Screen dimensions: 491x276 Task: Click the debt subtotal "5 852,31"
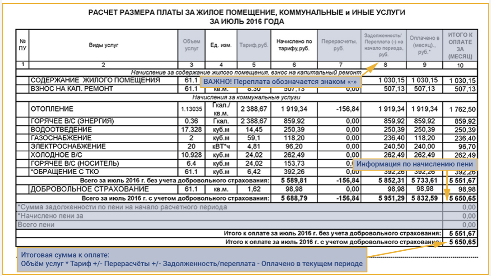pyautogui.click(x=391, y=181)
